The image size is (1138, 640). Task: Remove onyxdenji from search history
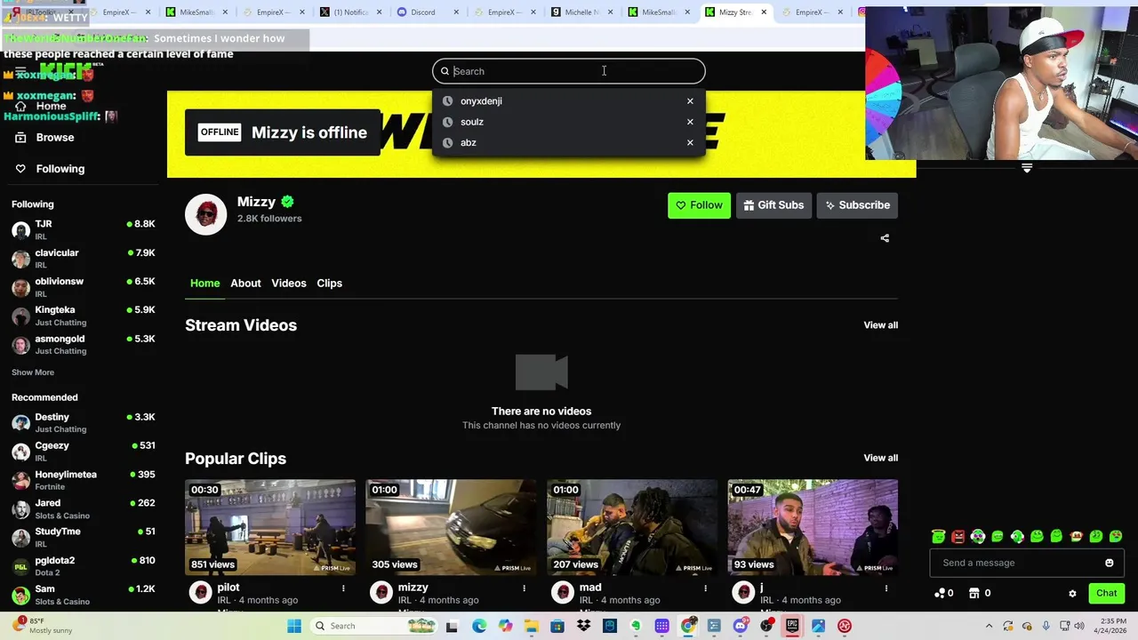pyautogui.click(x=690, y=101)
